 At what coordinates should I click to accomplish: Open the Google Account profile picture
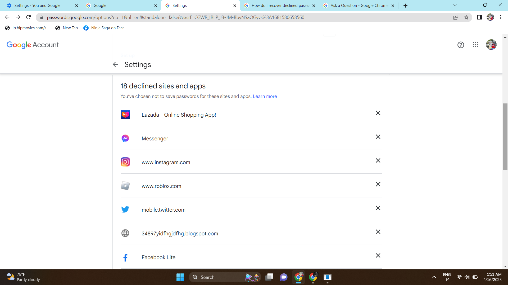pyautogui.click(x=491, y=45)
